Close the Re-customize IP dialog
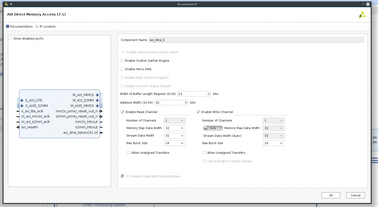Image resolution: width=378 pixels, height=207 pixels. (368, 4)
